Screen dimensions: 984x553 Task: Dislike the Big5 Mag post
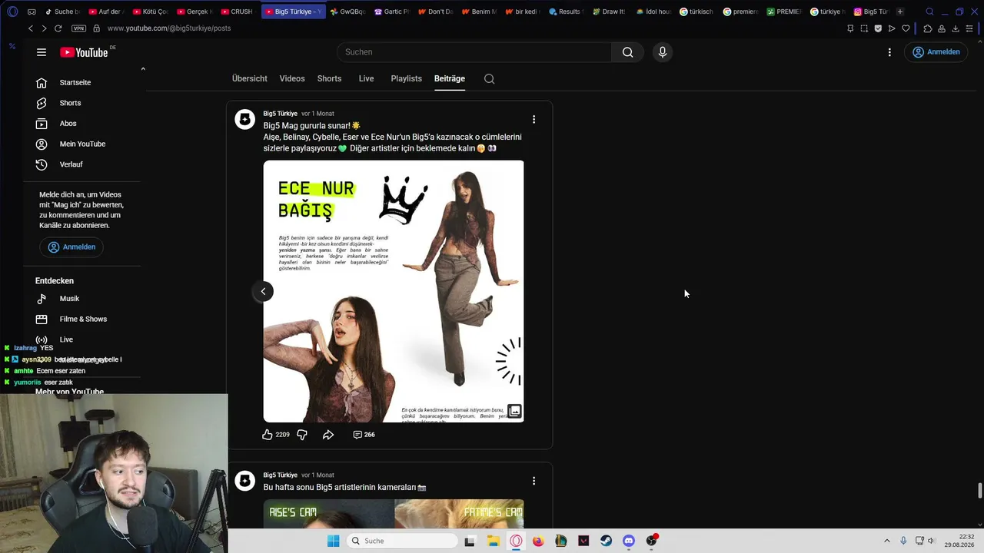pos(302,435)
